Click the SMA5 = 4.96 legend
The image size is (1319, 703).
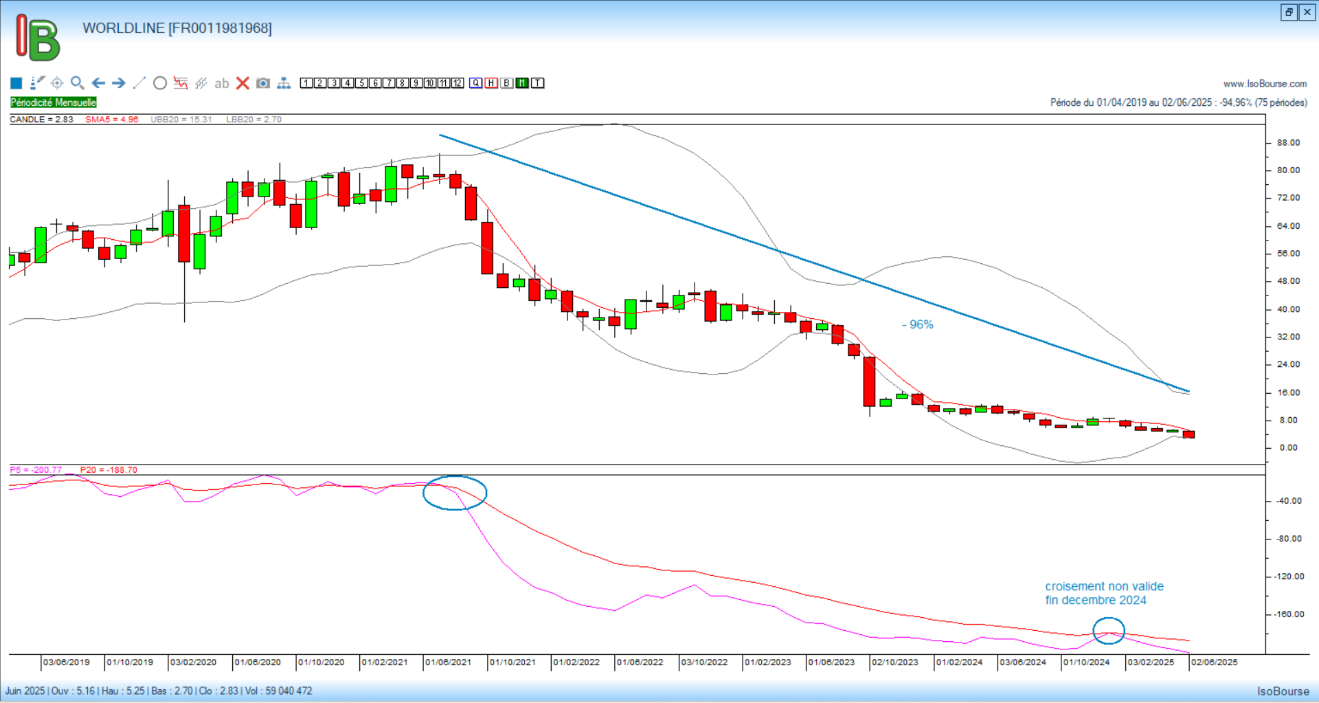111,120
